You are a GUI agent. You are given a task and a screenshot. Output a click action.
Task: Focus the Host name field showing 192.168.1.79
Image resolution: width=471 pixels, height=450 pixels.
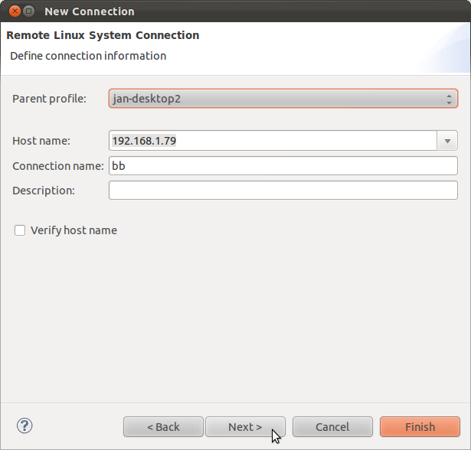tap(273, 141)
